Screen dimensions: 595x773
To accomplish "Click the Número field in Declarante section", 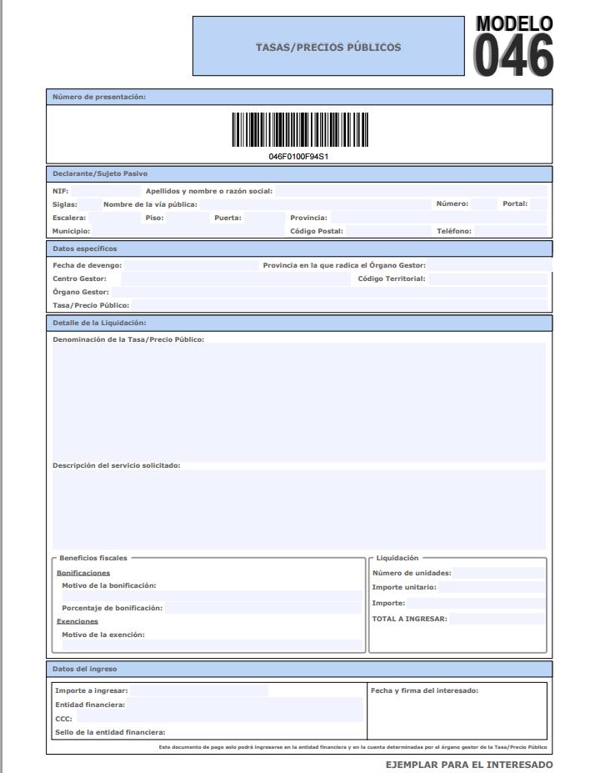I will click(x=483, y=204).
